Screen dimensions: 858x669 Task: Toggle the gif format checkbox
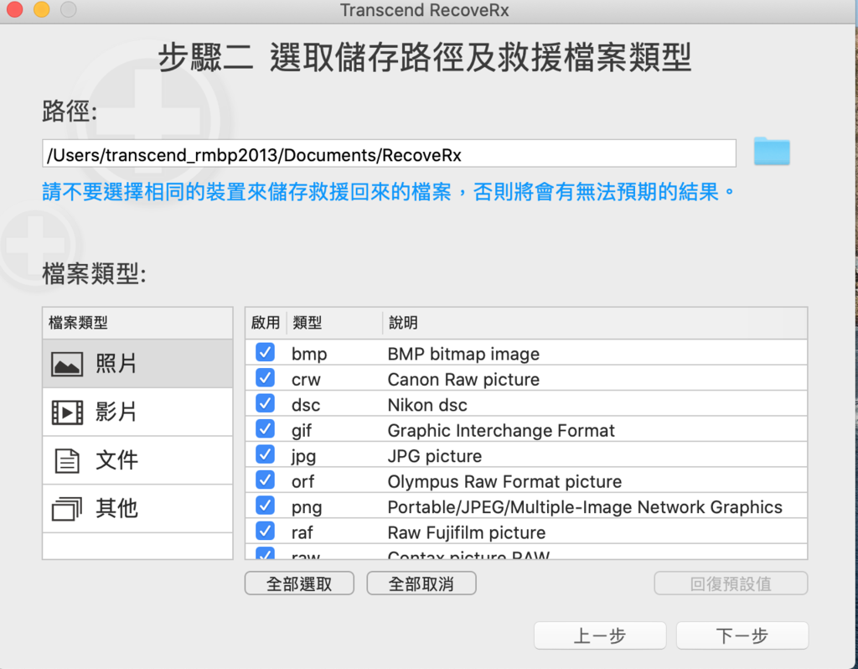click(x=266, y=428)
